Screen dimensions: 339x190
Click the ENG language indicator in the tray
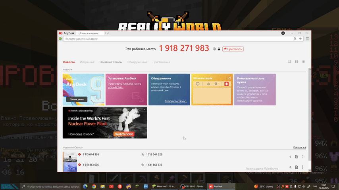(x=315, y=186)
